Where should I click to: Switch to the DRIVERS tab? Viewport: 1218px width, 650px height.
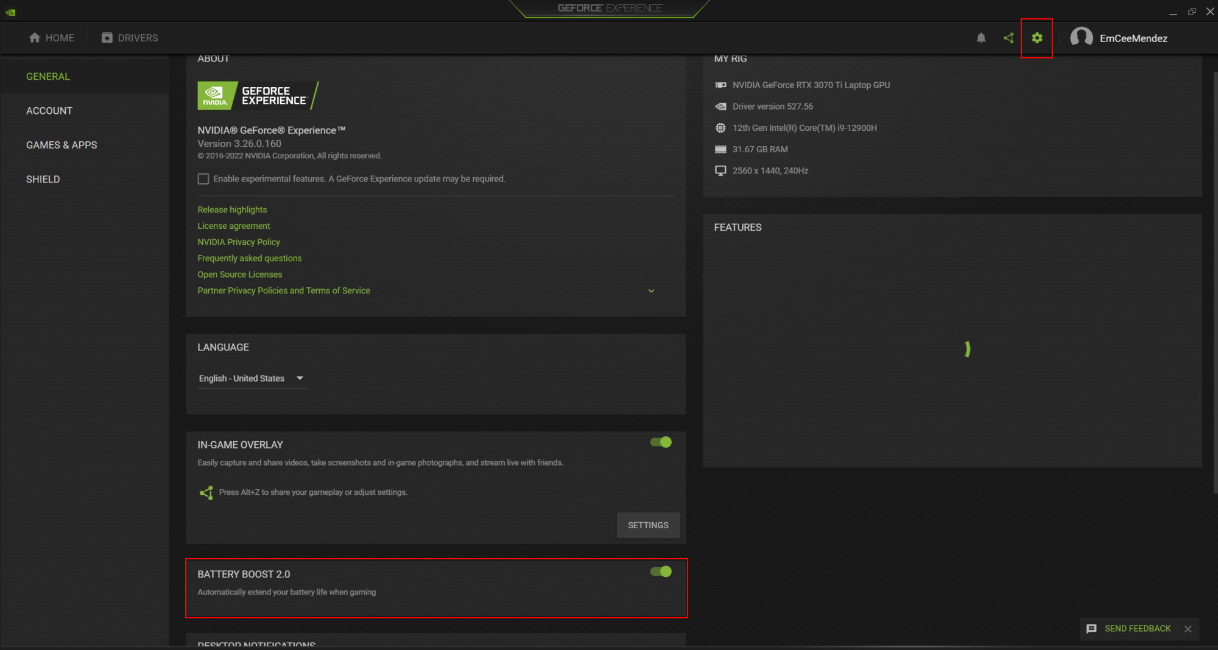[130, 38]
